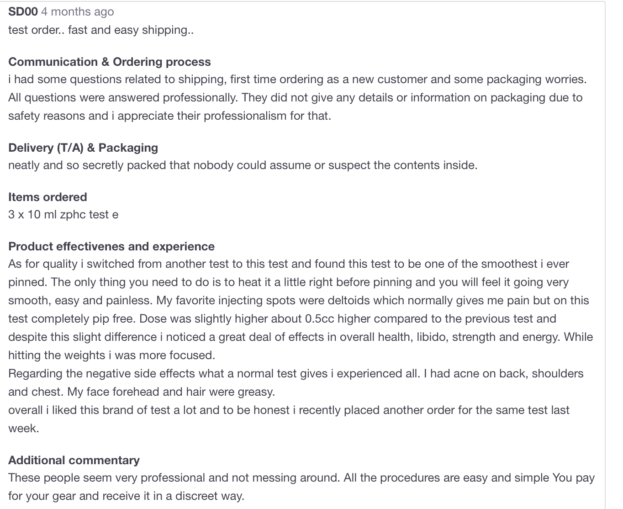Click the "neatly and so secretly packed" sentence
The height and width of the screenshot is (509, 623).
click(x=243, y=165)
